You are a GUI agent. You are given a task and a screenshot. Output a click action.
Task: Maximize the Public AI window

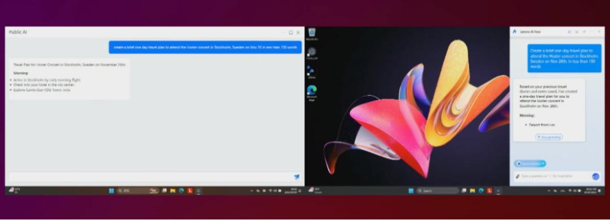pos(291,33)
